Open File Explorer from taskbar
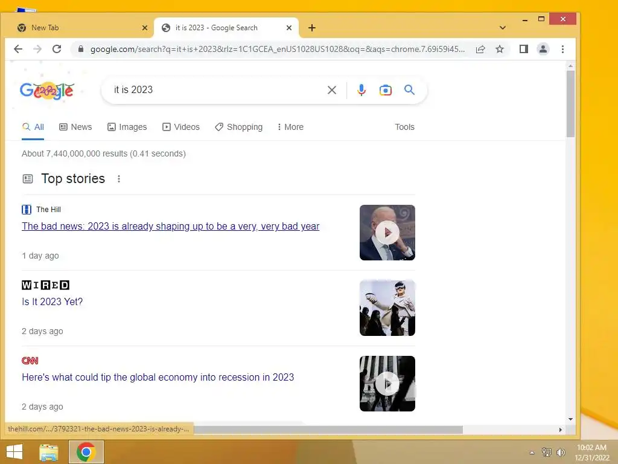 point(49,452)
